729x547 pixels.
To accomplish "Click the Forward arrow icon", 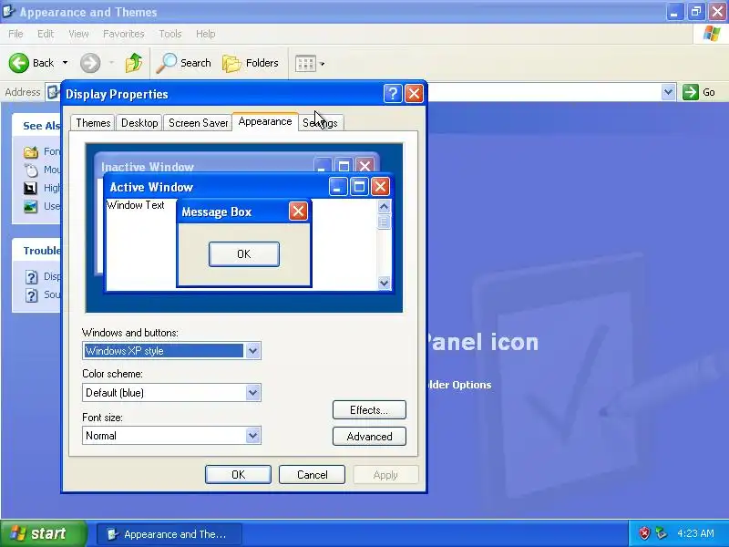I will [x=90, y=63].
